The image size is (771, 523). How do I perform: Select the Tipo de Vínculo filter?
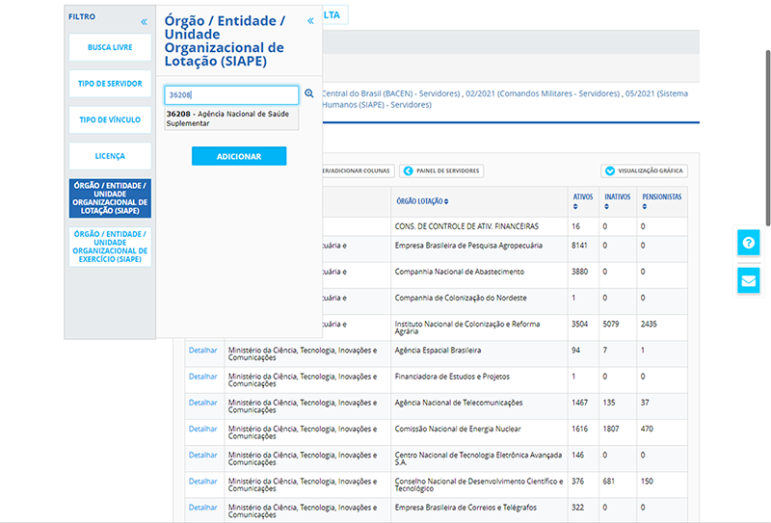(x=110, y=119)
